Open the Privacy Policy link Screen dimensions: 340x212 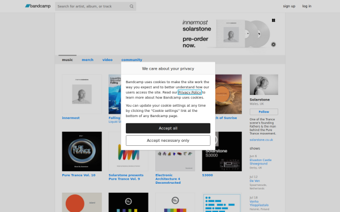[x=190, y=92]
